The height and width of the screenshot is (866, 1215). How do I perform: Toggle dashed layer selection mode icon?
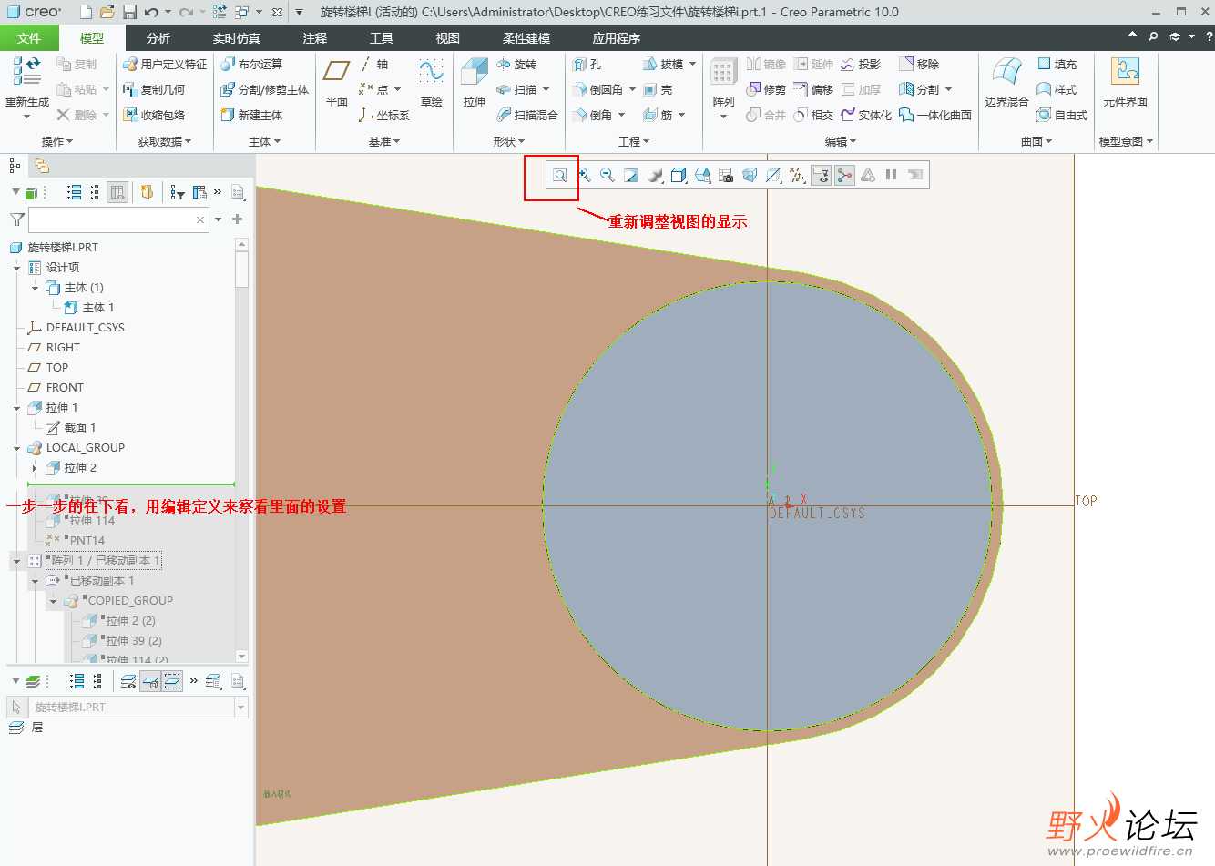coord(172,681)
